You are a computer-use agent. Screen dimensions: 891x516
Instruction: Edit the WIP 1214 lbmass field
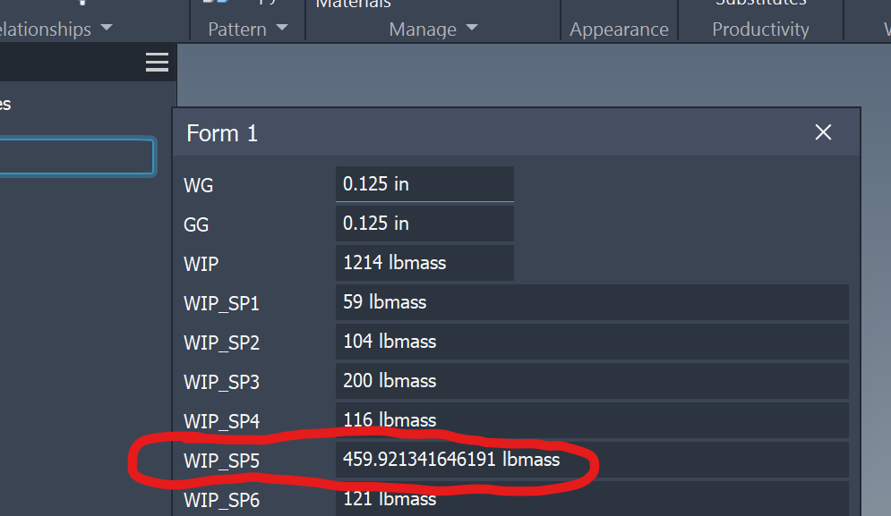tap(424, 263)
